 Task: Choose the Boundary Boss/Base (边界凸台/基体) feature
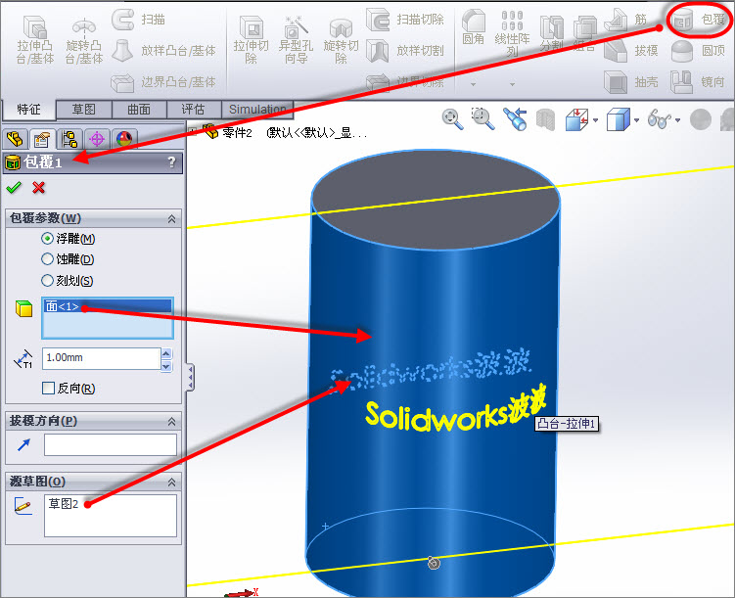tap(163, 82)
